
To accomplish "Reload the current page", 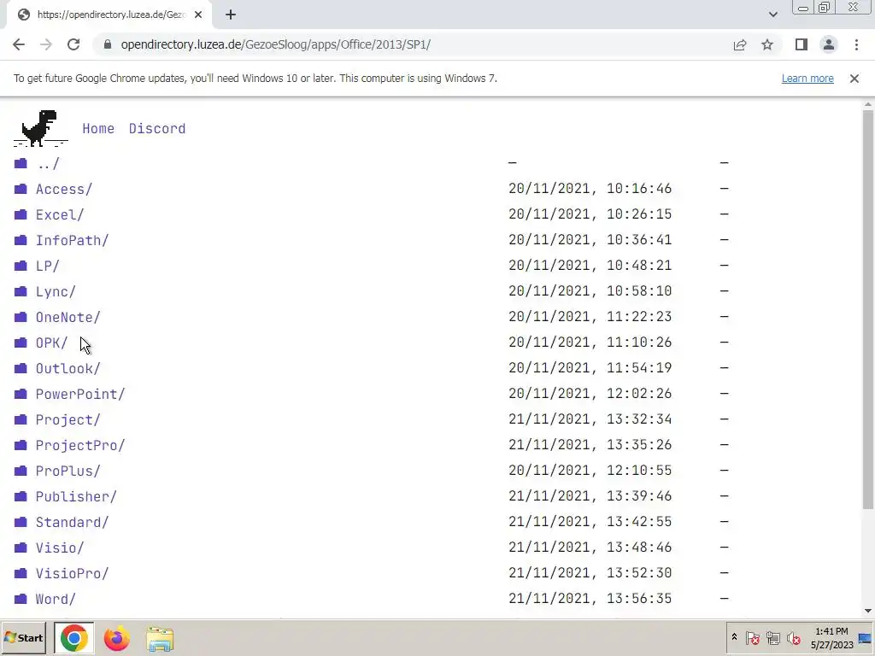I will (x=73, y=44).
